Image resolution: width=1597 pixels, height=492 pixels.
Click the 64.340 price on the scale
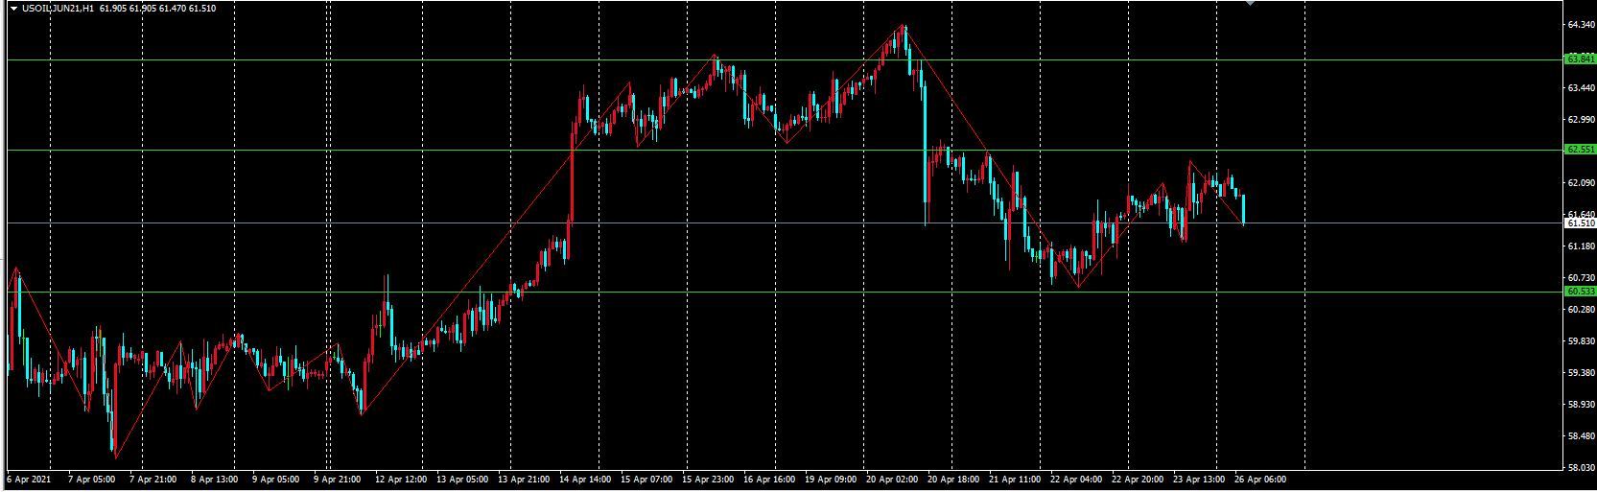(1580, 25)
